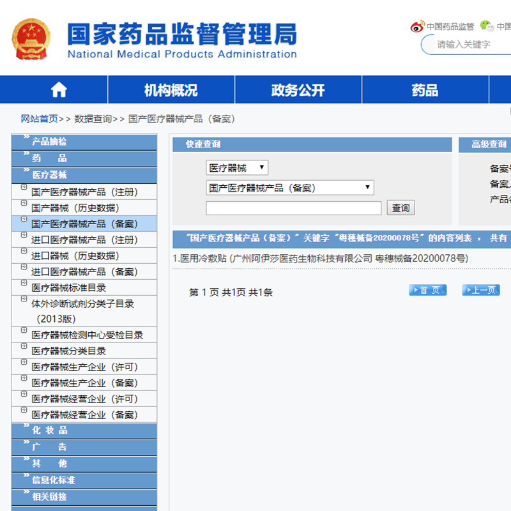Open the 国产医疗器械产品（备案） database dropdown
Image resolution: width=511 pixels, height=511 pixels.
(290, 188)
